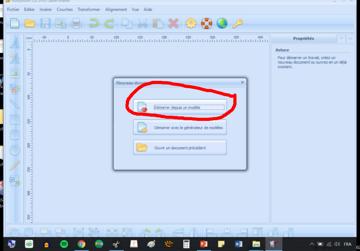The height and width of the screenshot is (251, 360).
Task: Open settings via the gear icon
Action: [x=191, y=23]
